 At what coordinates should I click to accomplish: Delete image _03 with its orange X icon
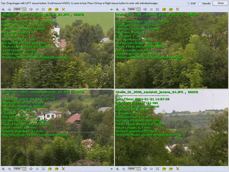click(x=63, y=169)
